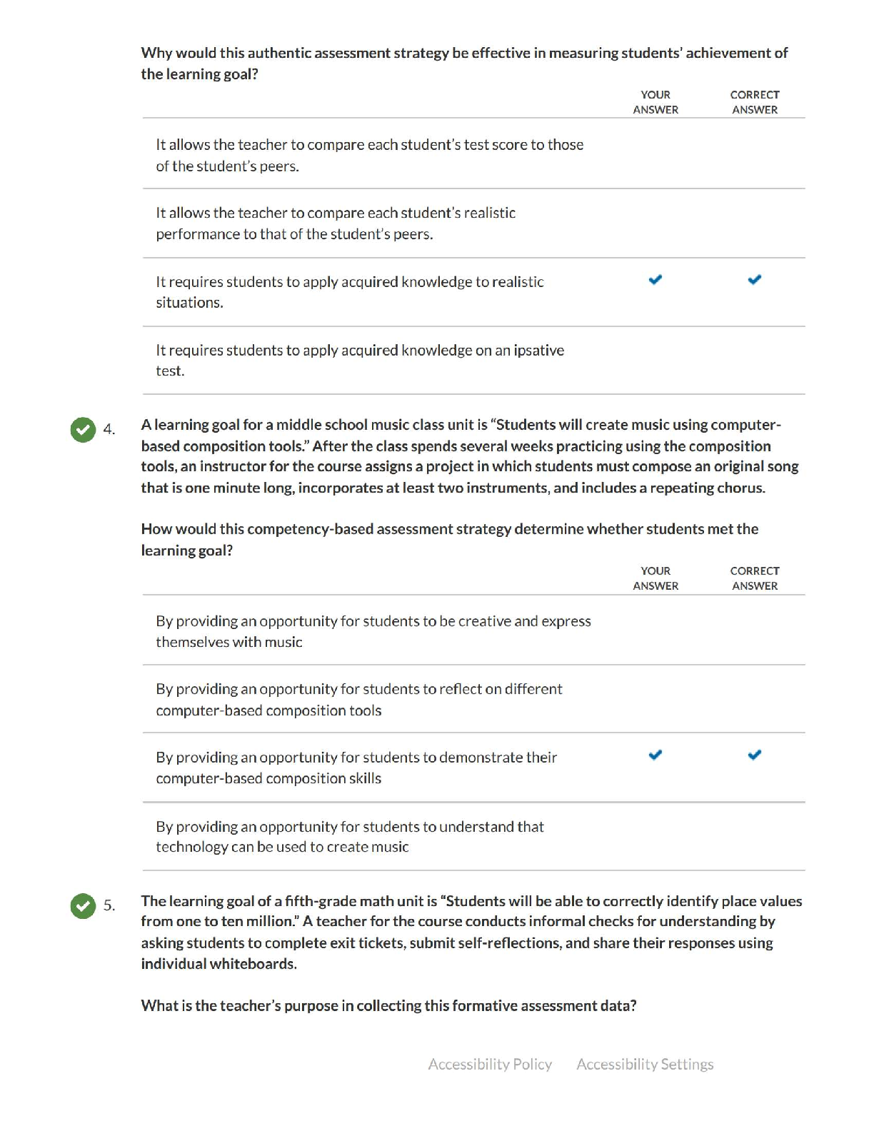
Task: Select 'compare each student's test score' answer option
Action: tap(369, 155)
